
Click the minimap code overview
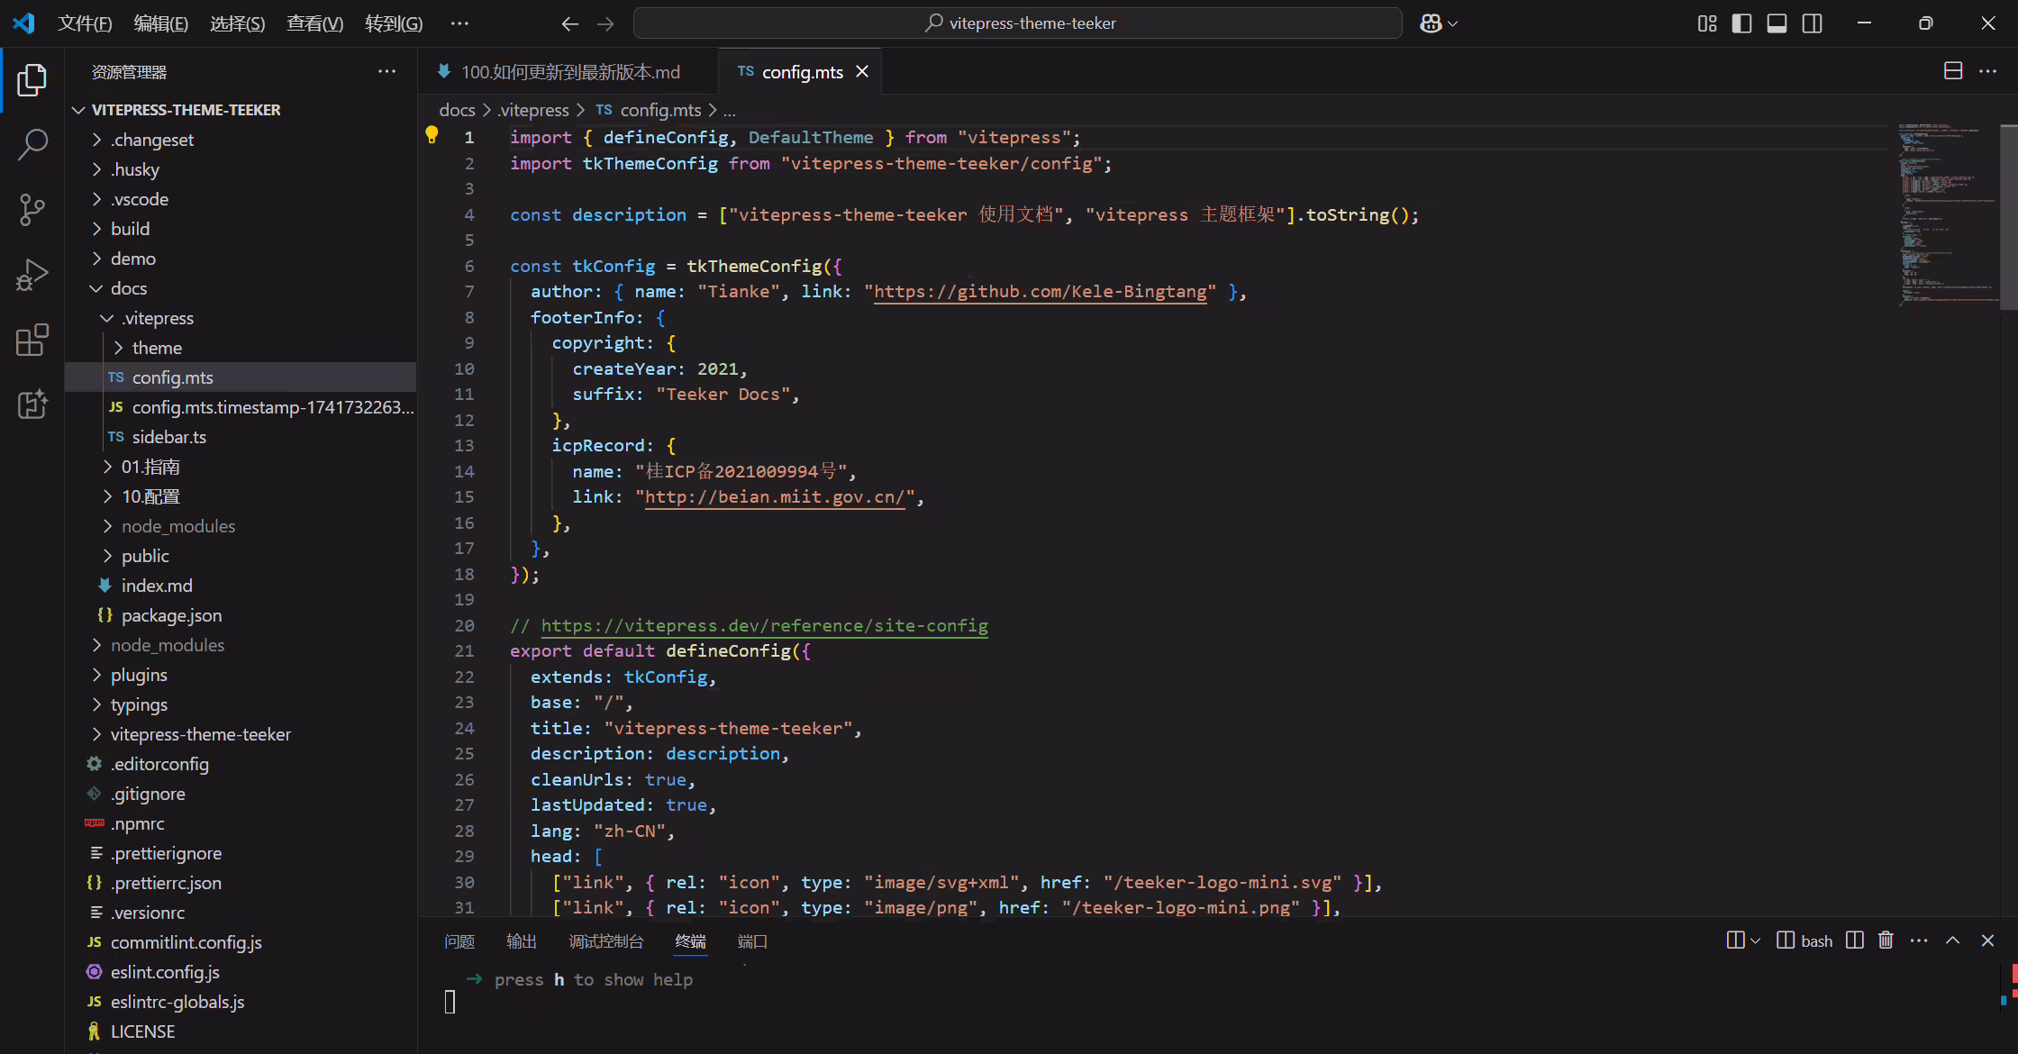coord(1946,214)
